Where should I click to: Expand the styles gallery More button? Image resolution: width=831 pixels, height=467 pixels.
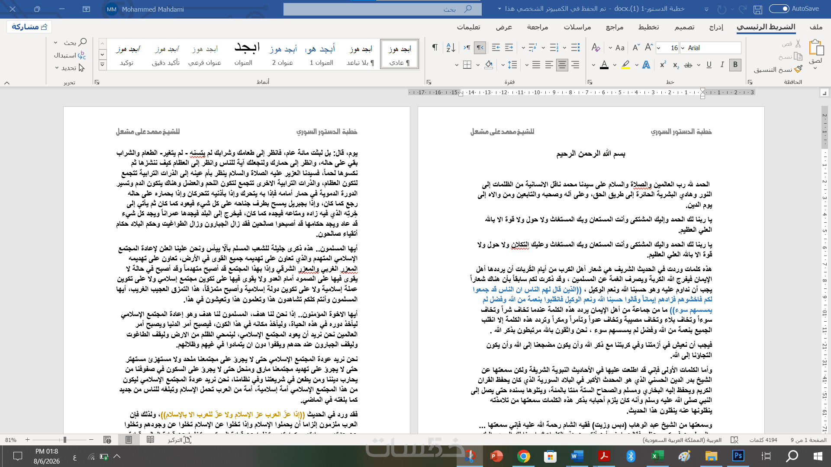coord(103,65)
